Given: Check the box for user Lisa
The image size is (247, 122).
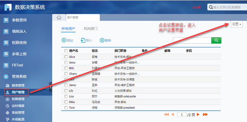Looking at the screenshot, I should 66,96.
